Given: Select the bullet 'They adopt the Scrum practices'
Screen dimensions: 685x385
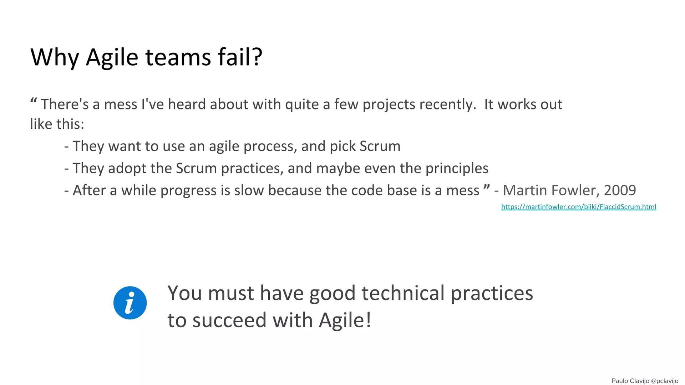Looking at the screenshot, I should pos(276,168).
